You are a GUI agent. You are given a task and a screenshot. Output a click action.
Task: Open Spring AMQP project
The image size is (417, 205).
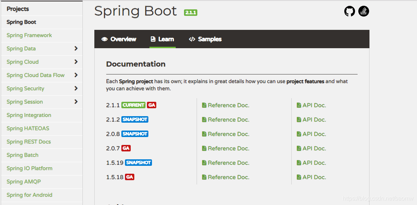click(x=24, y=182)
